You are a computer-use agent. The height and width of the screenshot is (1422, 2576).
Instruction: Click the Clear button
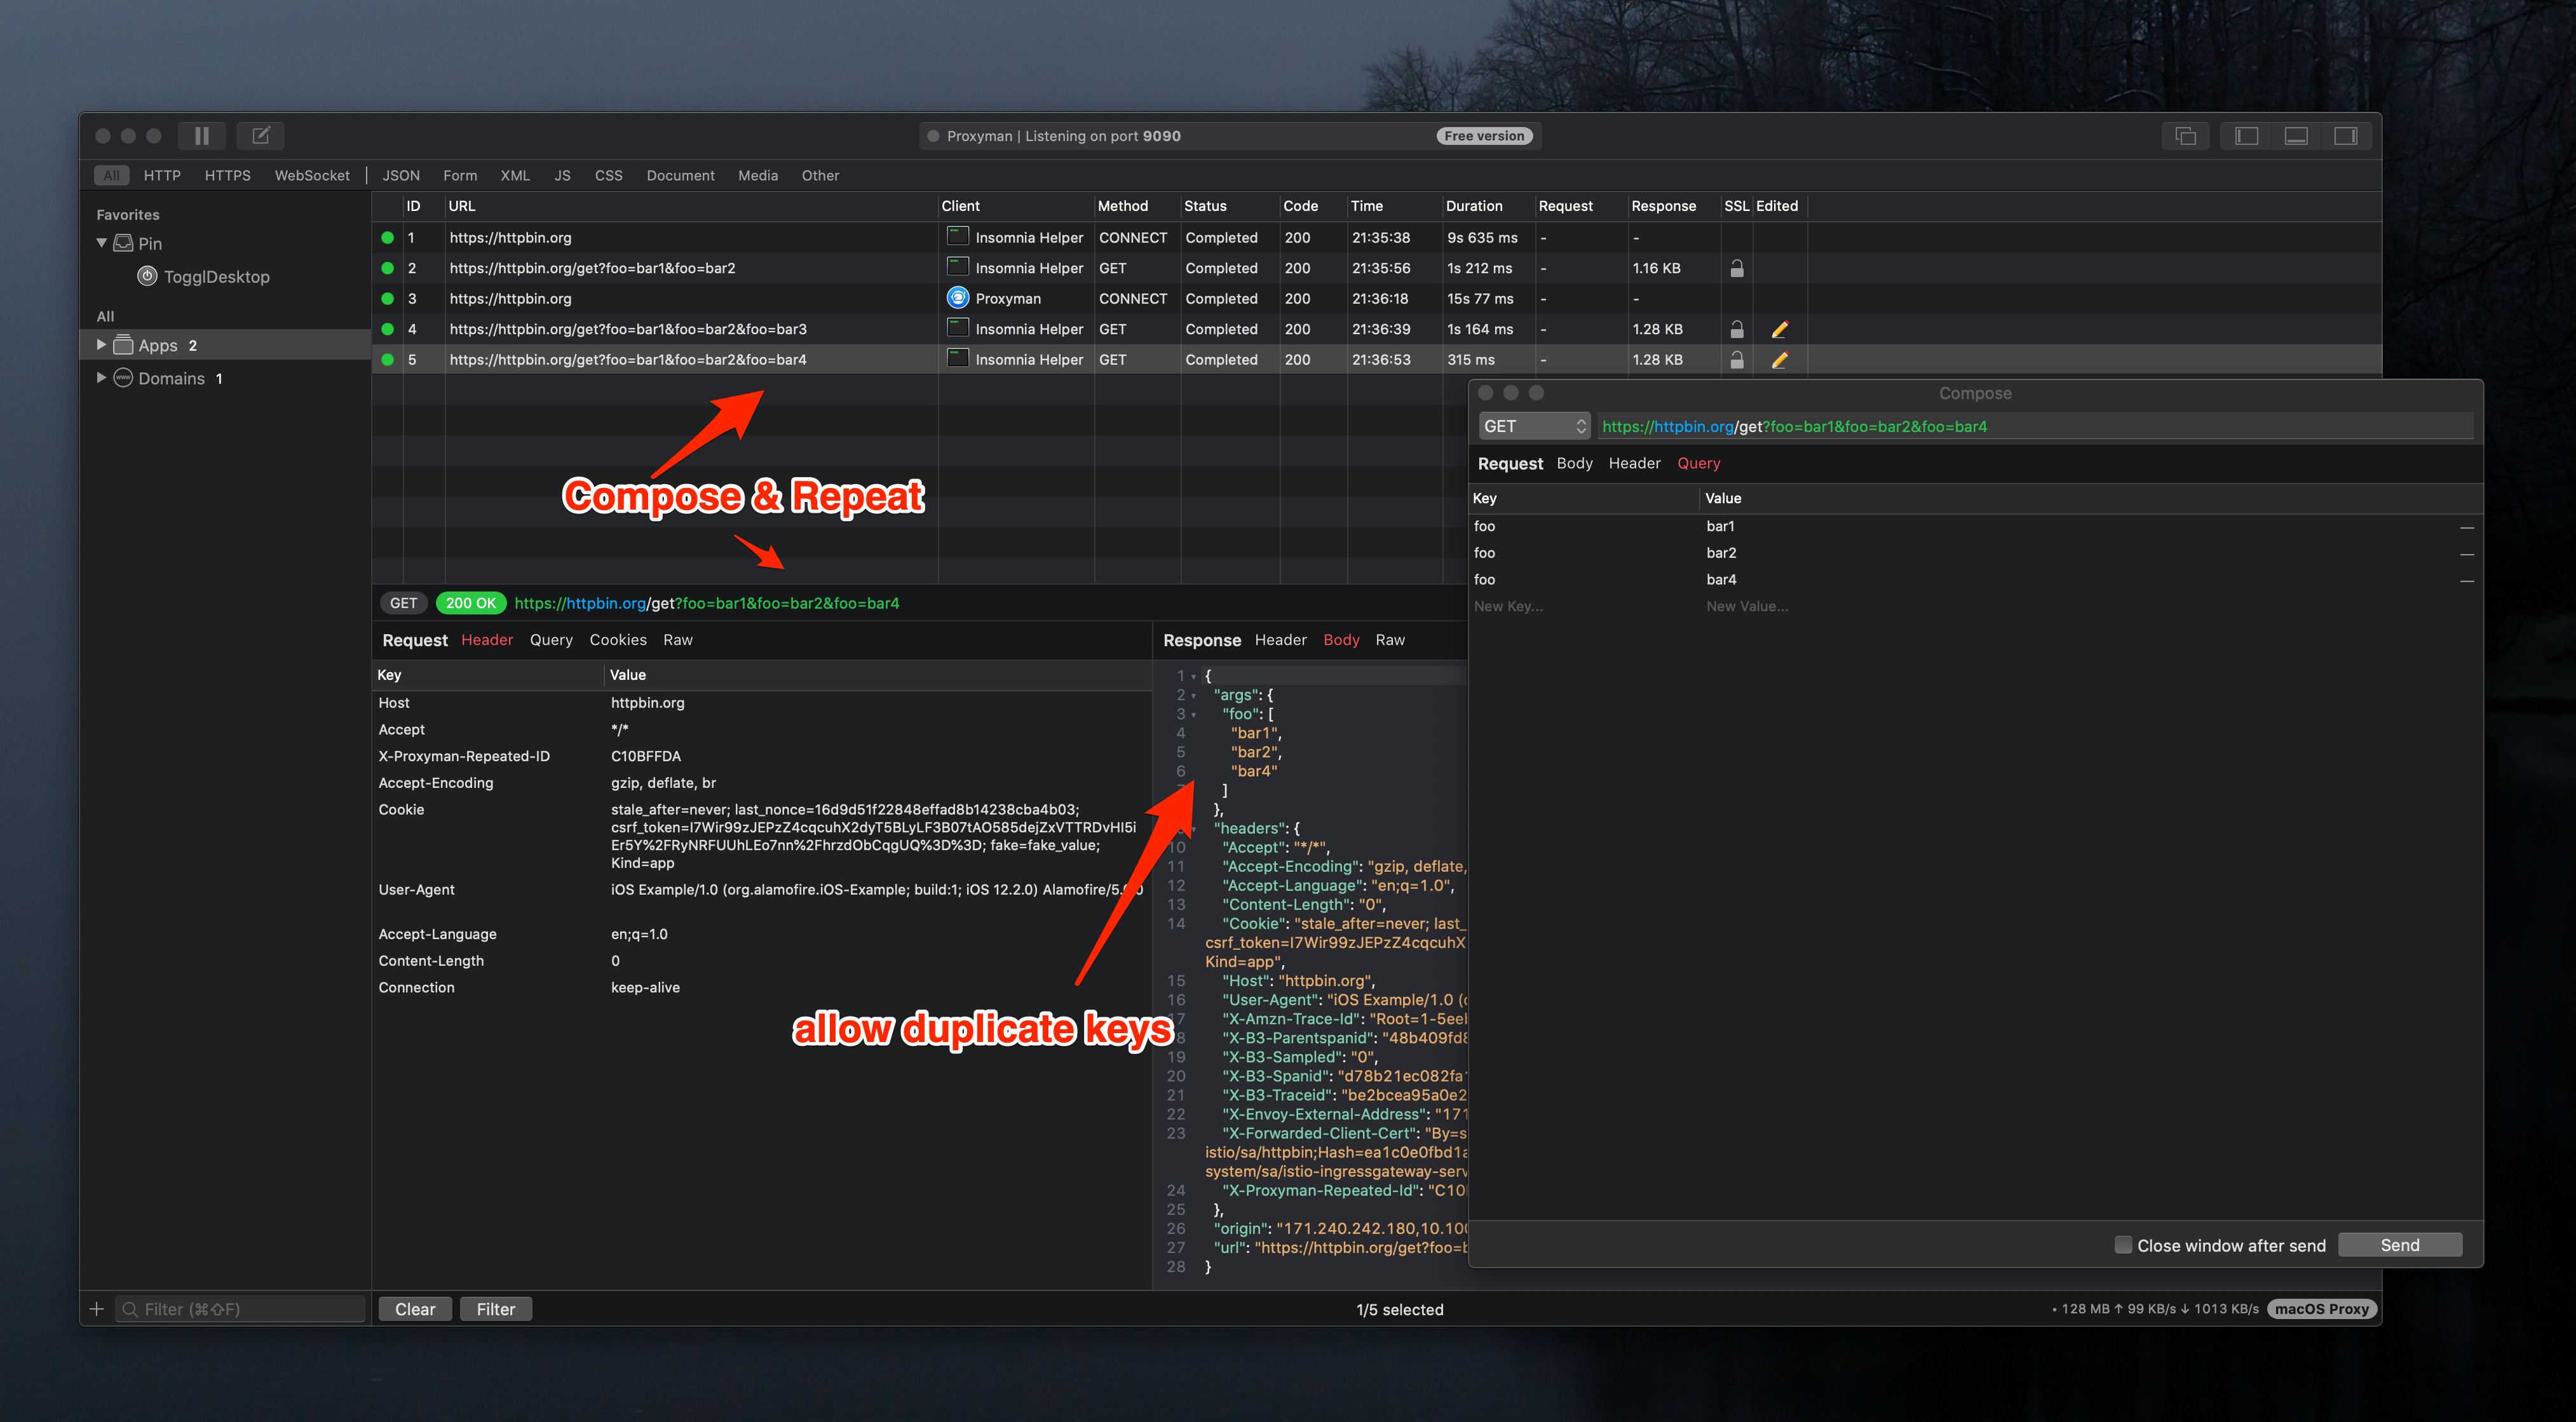(x=414, y=1309)
